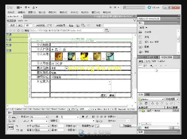Select the Zoom tool in status bar

click(x=77, y=109)
